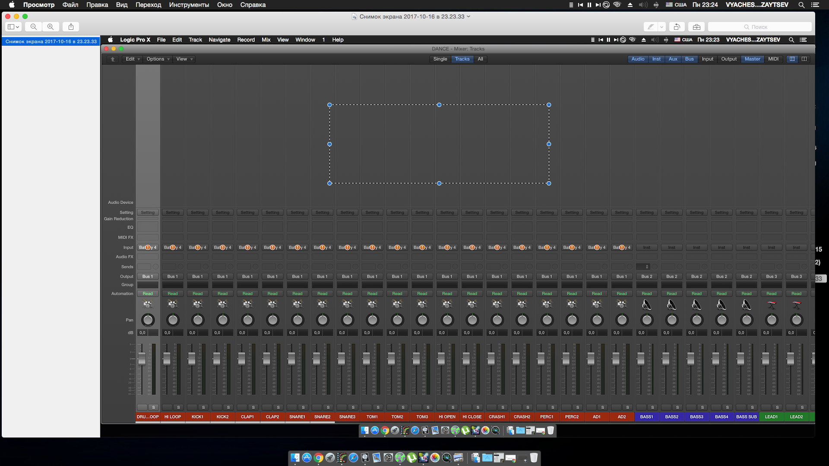This screenshot has width=829, height=466.
Task: Show the Markup toolbox icon
Action: point(696,27)
